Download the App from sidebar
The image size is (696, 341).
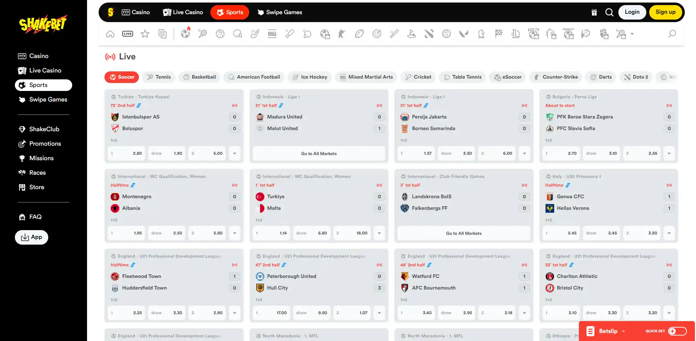(x=32, y=237)
